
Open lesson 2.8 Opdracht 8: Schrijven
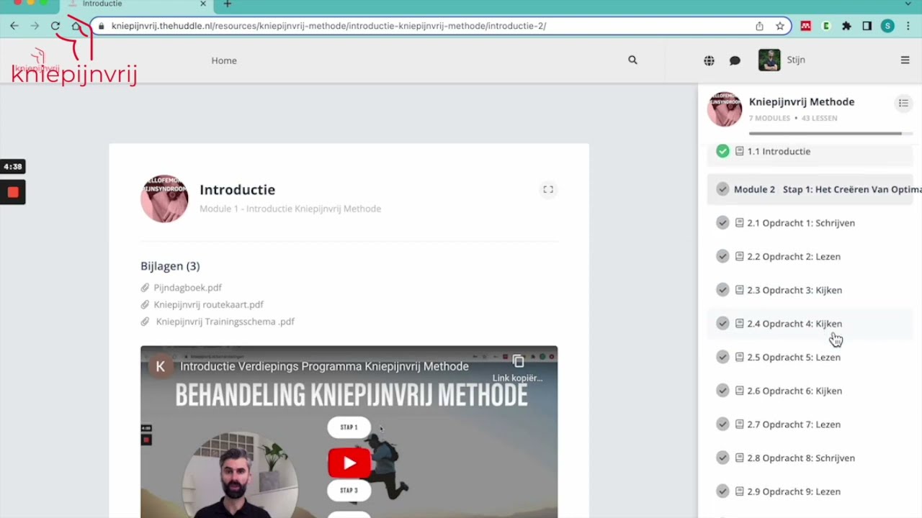point(801,458)
